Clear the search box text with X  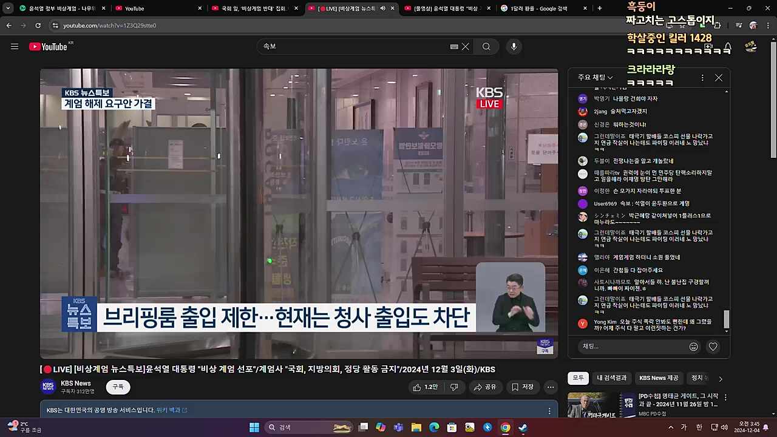(x=466, y=47)
